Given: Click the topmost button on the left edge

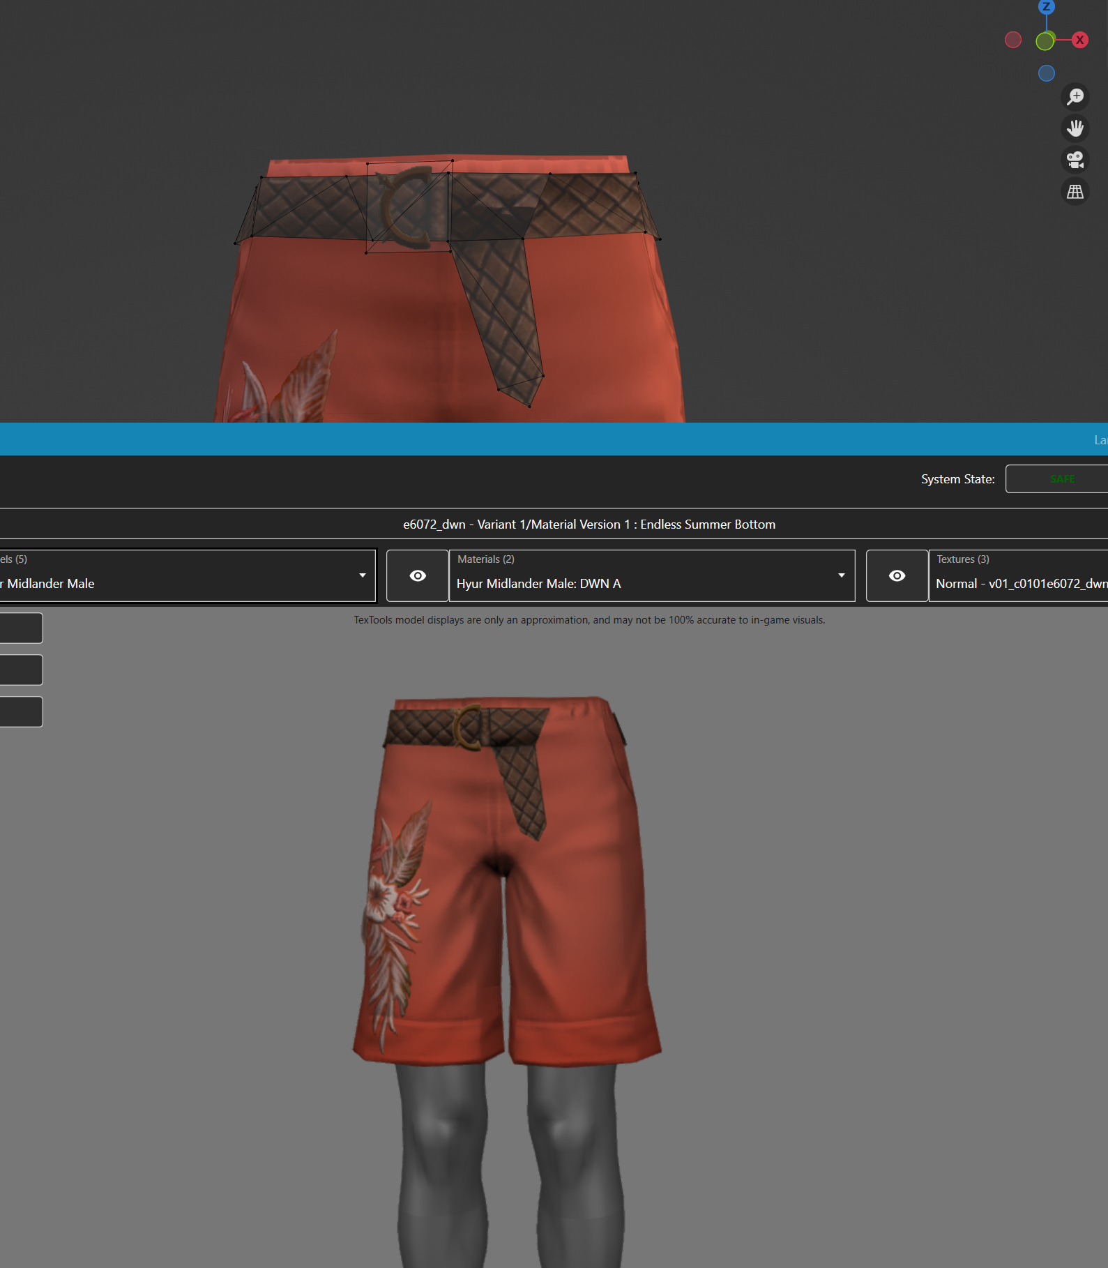Looking at the screenshot, I should pyautogui.click(x=21, y=628).
